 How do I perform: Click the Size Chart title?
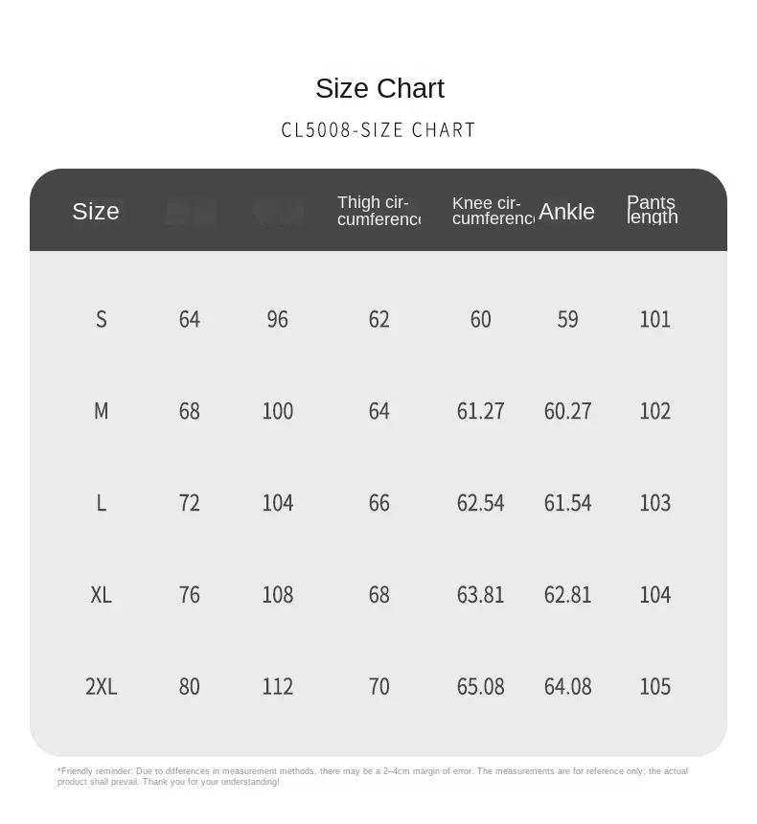click(379, 88)
